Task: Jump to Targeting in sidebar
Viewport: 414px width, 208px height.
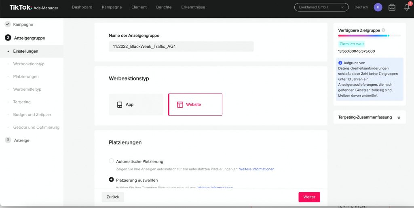Action: point(22,102)
